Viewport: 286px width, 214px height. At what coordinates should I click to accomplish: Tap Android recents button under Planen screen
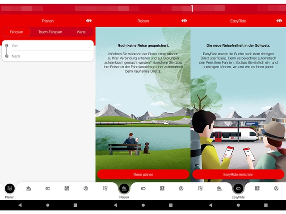pos(76,205)
